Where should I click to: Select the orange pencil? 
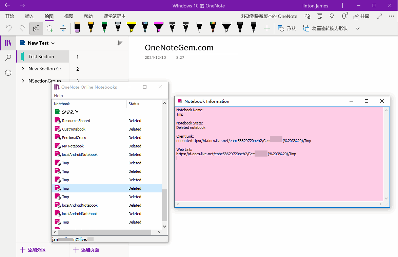pos(91,27)
